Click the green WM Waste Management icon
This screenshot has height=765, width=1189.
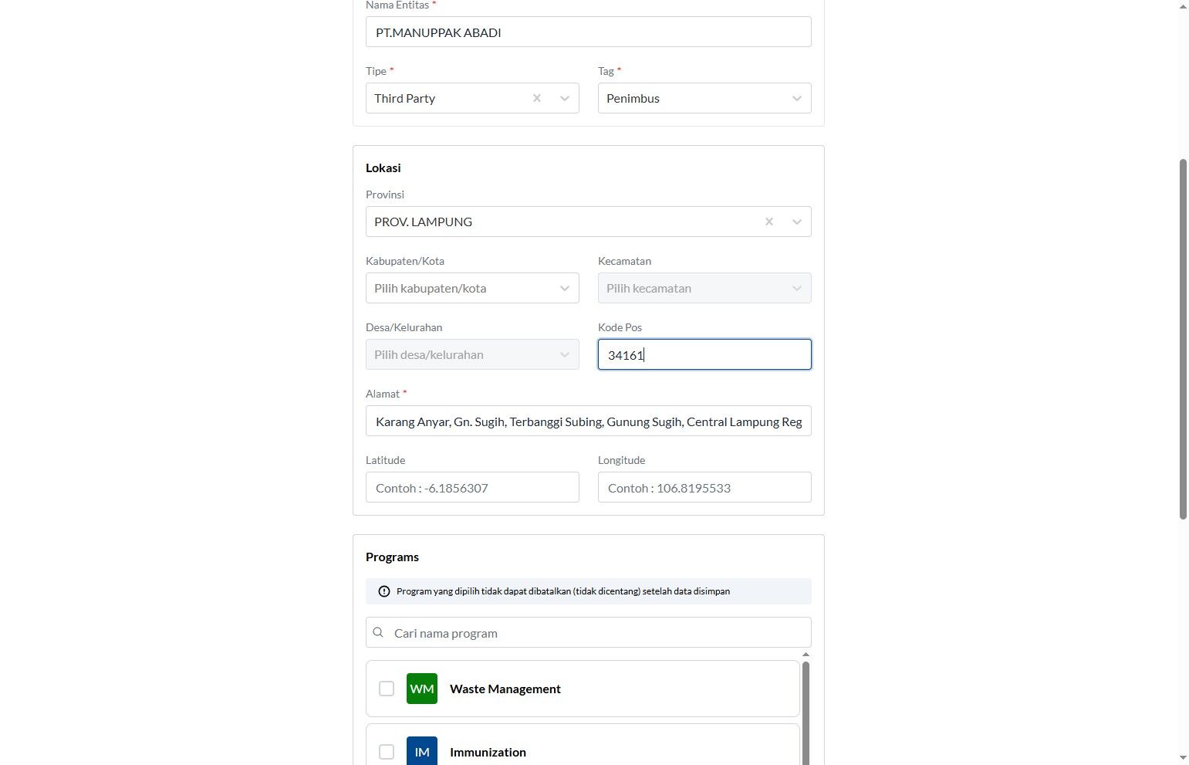(422, 689)
